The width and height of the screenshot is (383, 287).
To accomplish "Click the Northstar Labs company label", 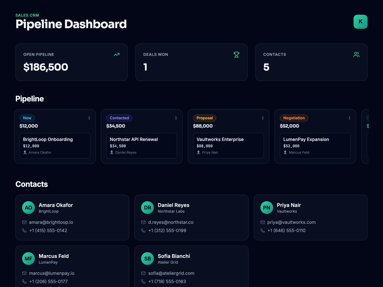I will tap(171, 211).
